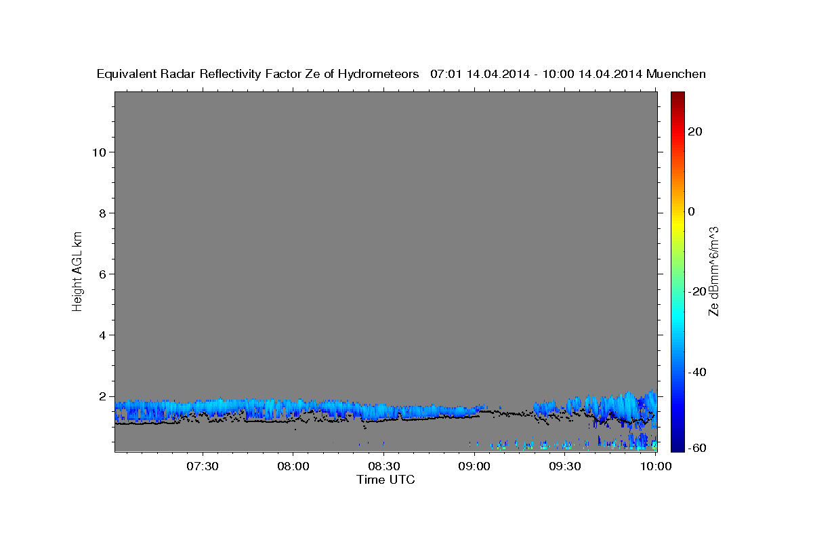813x542 pixels.
Task: Select the 10:00 time axis label
Action: click(x=656, y=465)
